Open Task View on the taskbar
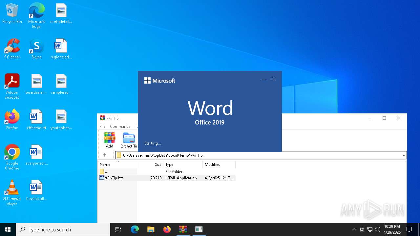 [x=118, y=229]
